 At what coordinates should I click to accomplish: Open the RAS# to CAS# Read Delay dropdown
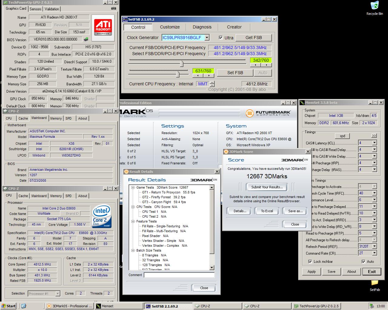coord(374,150)
